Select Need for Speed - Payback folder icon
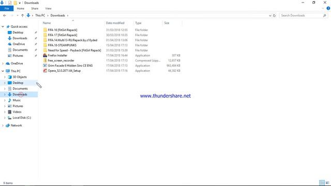Viewport: 331px width, 186px height. 45,50
